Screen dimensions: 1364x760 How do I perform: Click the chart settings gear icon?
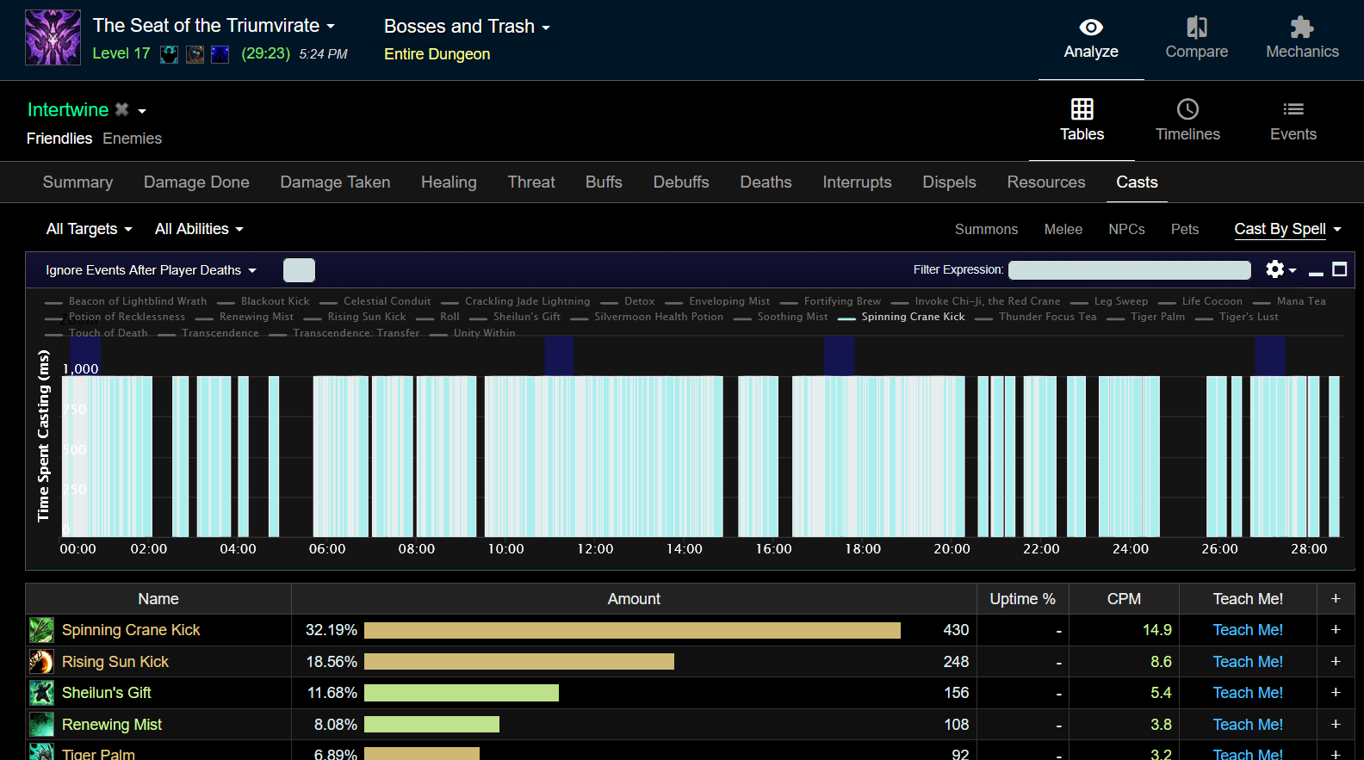point(1275,269)
